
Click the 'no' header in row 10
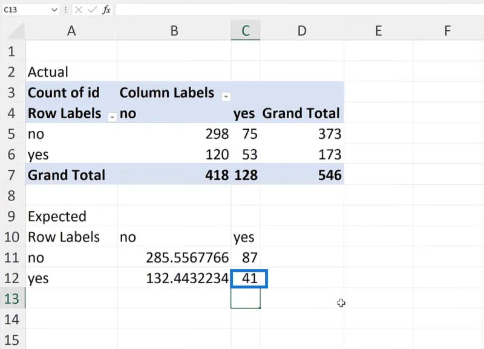[174, 237]
